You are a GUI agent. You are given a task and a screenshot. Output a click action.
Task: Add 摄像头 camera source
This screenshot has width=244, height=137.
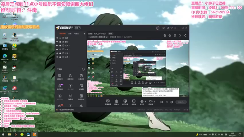[x=117, y=102]
